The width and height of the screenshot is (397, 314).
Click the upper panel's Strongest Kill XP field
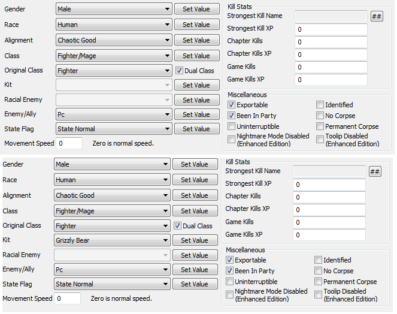coord(331,29)
